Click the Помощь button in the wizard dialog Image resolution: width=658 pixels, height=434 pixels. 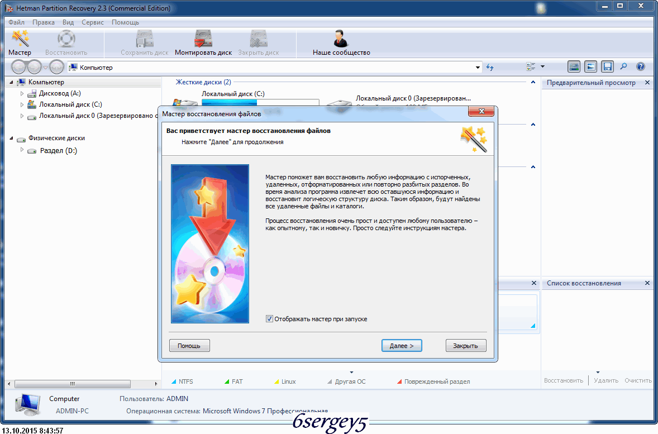(x=189, y=345)
